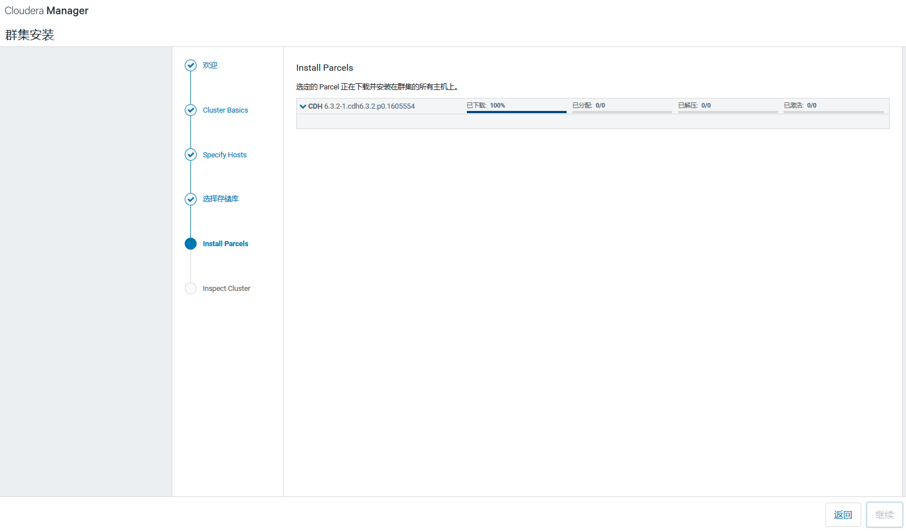906x532 pixels.
Task: Click the CDH 6.3.2-1.cdh6.3.2.p0.1605554 parcel name
Action: [x=361, y=106]
